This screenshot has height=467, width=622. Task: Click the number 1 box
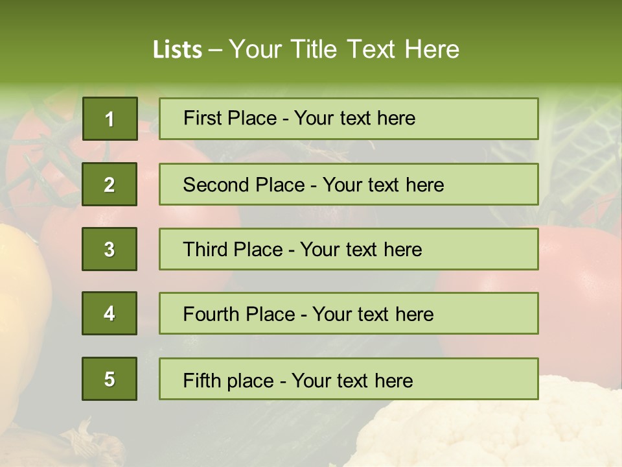pos(109,119)
